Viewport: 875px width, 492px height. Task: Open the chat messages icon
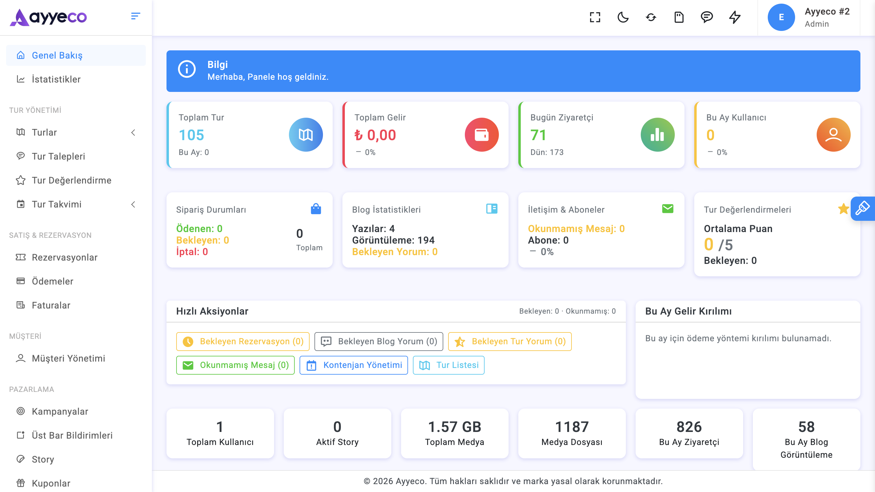706,17
